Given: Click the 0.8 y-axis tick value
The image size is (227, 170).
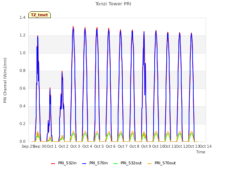Looking at the screenshot, I should click(x=22, y=70).
